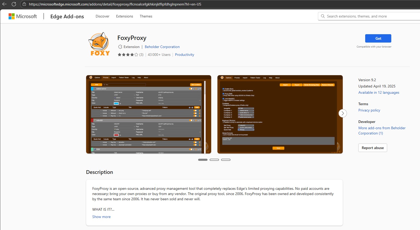Image resolution: width=420 pixels, height=230 pixels.
Task: Open the Discover section
Action: pos(103,16)
